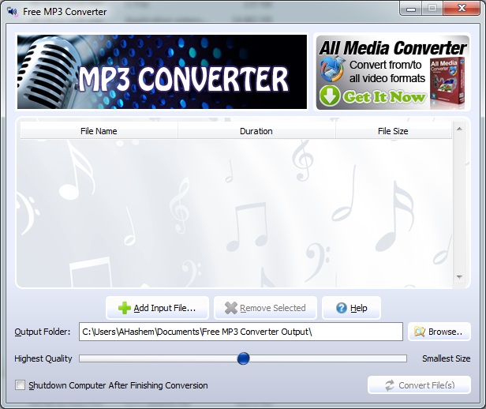Start conversion with the Convert File(s) button
Viewport: 486px width, 409px height.
tap(419, 385)
